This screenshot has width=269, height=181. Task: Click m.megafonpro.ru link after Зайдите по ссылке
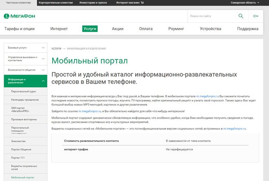(x=90, y=111)
